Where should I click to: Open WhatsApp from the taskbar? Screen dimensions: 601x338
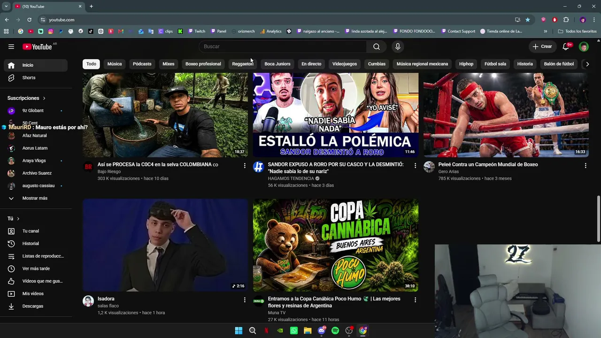(x=294, y=330)
